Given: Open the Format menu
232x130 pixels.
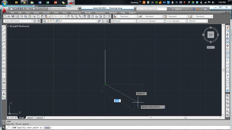Looking at the screenshot, I should (46, 13).
